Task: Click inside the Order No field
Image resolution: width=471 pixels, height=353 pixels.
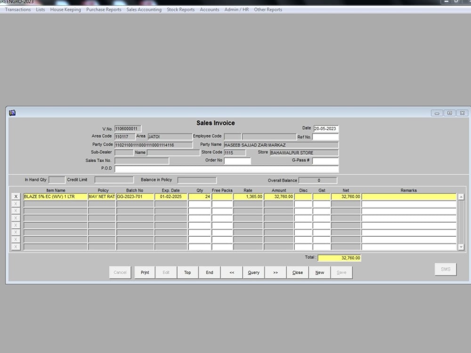Action: coord(237,160)
